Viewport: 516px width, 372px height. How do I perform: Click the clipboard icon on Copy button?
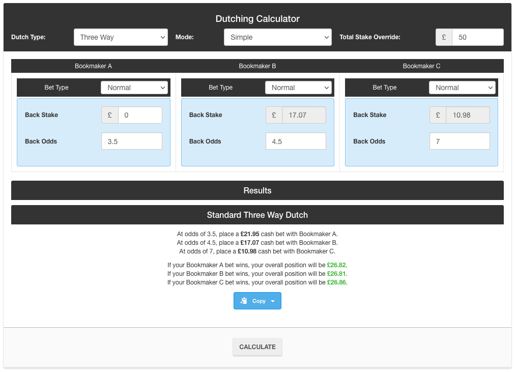pos(244,301)
